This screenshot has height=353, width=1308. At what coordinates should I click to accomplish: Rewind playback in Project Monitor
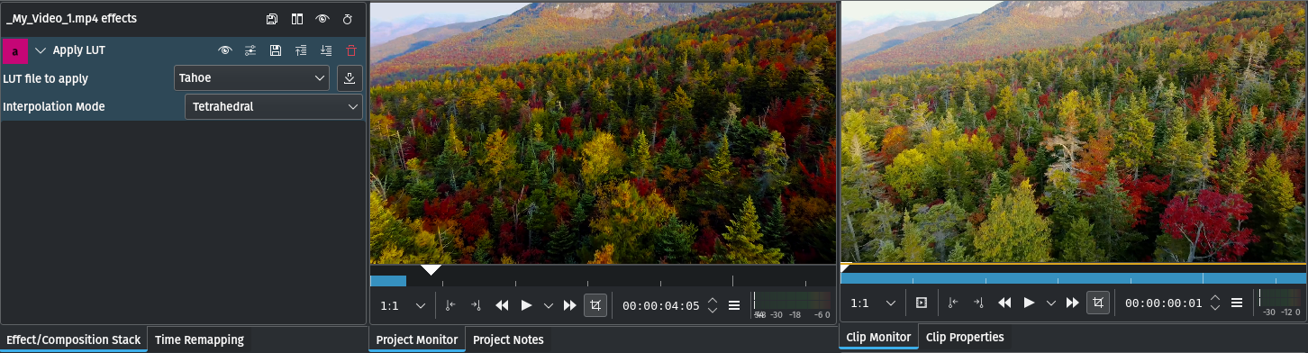pos(503,305)
